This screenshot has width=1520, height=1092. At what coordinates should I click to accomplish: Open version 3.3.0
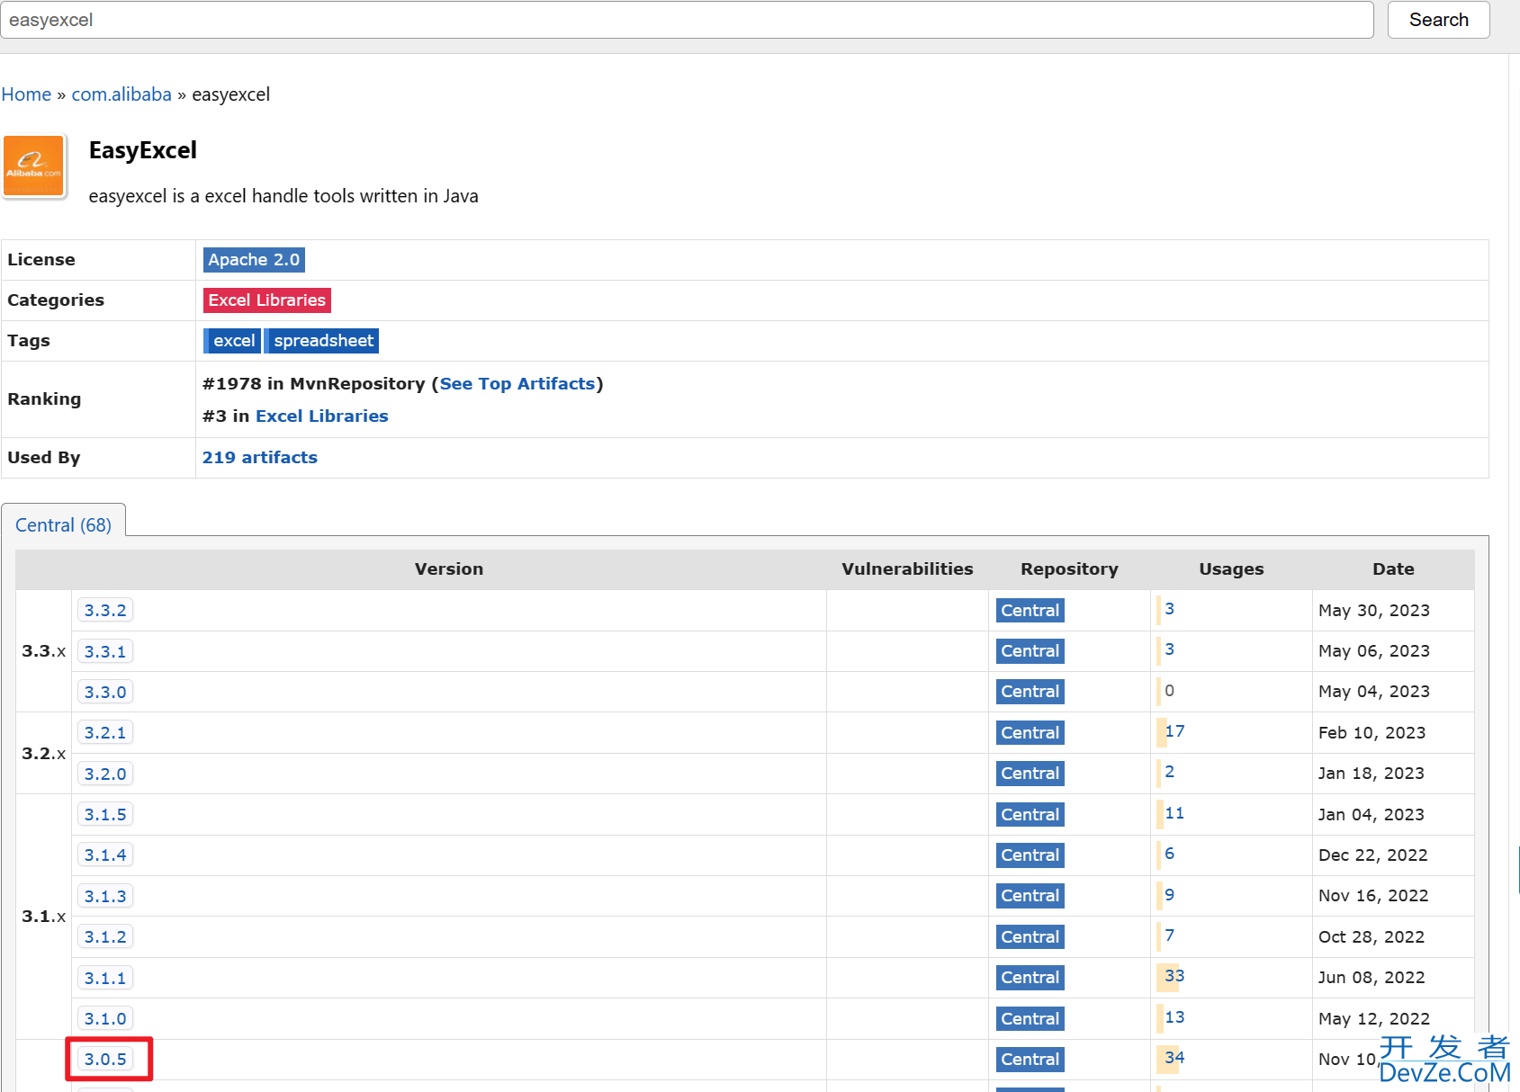105,693
